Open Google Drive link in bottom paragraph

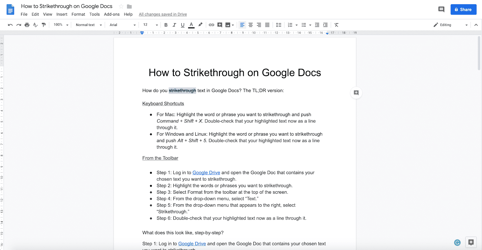[x=192, y=244]
